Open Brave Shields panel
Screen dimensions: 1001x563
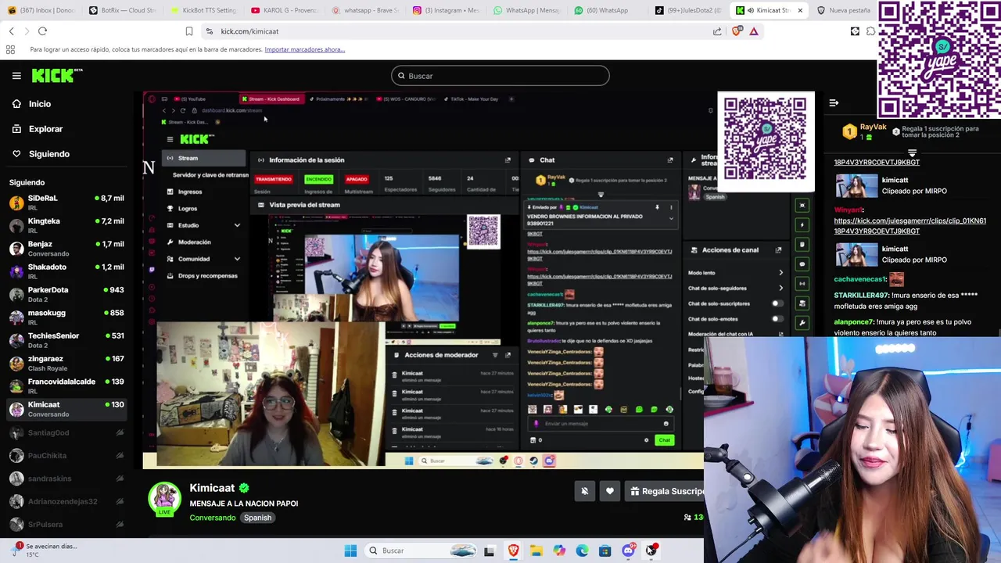[737, 31]
